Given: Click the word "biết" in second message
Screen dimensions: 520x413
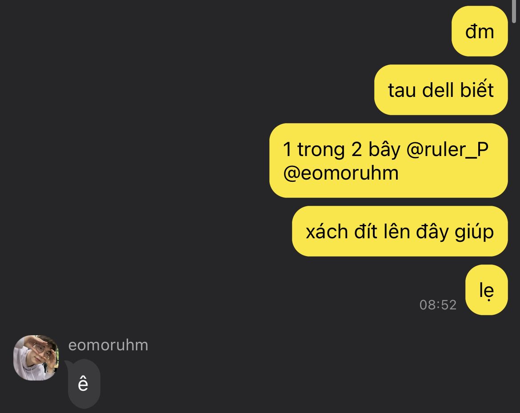Looking at the screenshot, I should click(x=477, y=89).
